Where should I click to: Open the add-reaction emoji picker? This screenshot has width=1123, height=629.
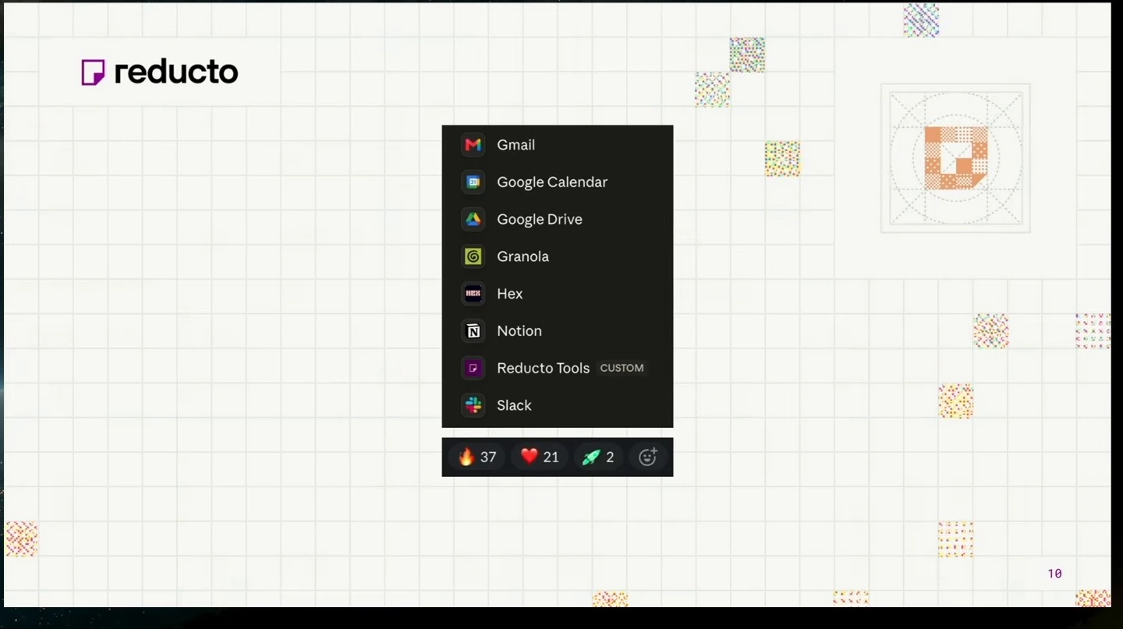[648, 457]
